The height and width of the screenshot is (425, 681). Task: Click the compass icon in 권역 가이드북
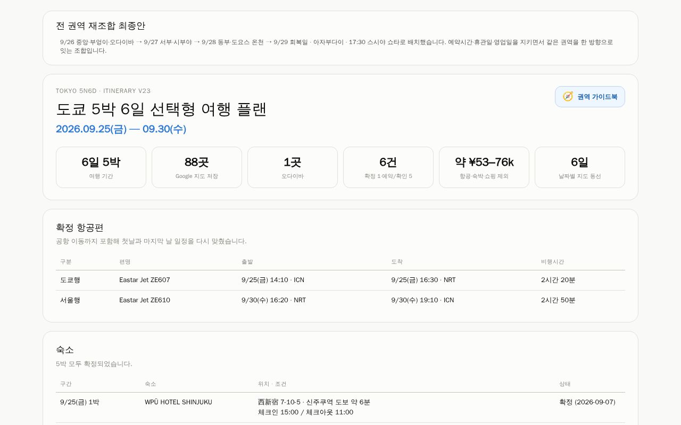[568, 97]
